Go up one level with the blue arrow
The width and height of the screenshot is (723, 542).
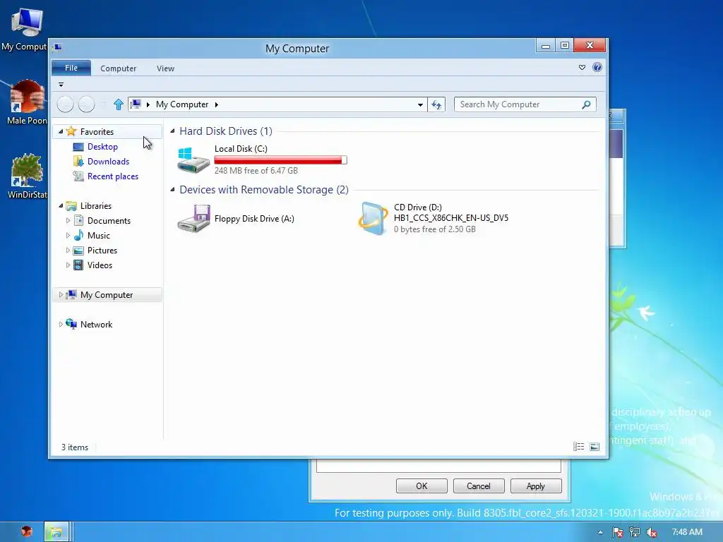(x=118, y=104)
